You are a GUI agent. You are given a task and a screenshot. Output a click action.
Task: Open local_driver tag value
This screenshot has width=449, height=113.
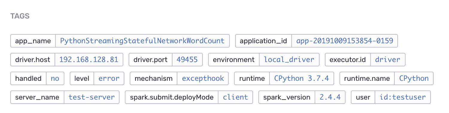pos(289,59)
